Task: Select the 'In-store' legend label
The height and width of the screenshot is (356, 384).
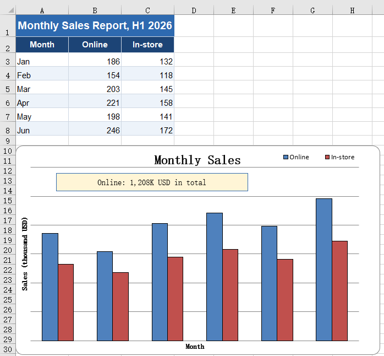Action: (343, 157)
